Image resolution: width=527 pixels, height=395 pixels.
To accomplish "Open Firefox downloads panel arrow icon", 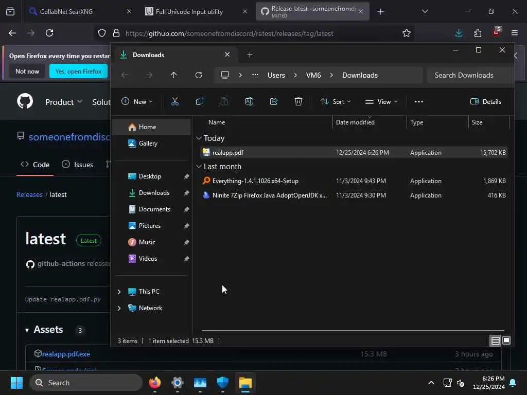I will [x=459, y=33].
